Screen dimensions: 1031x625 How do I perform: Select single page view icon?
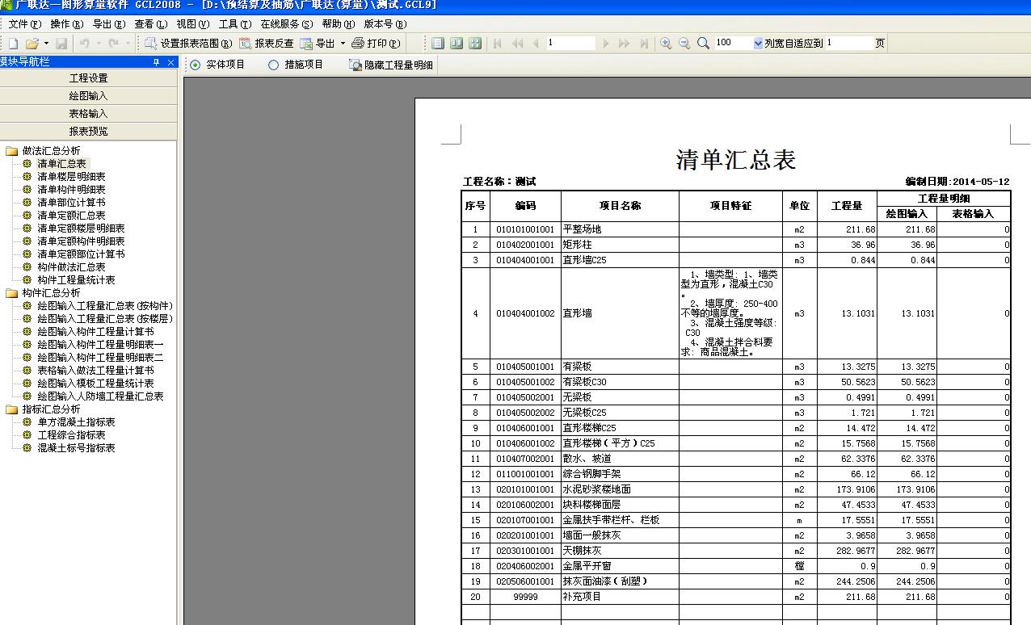coord(438,43)
